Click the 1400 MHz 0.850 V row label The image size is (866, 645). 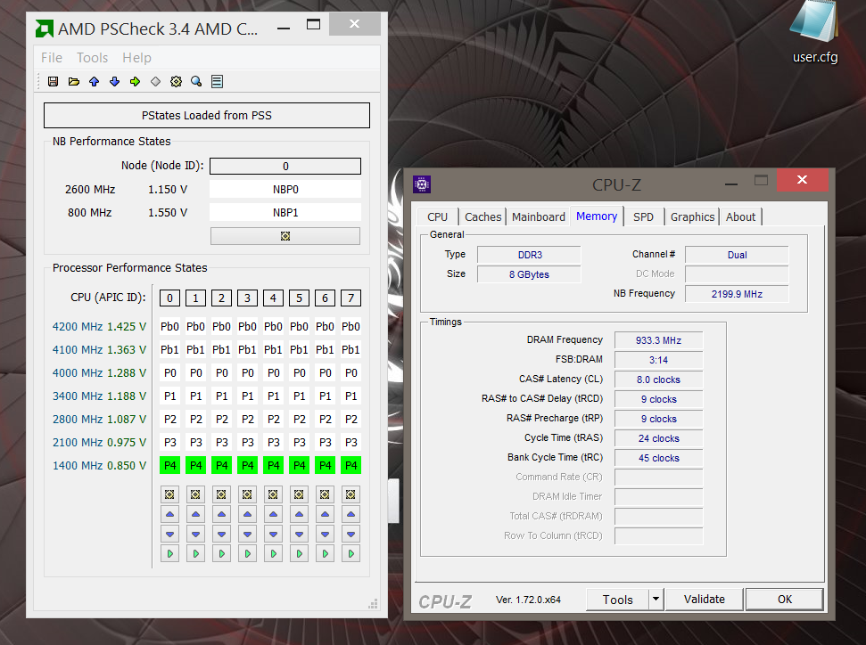click(x=99, y=466)
